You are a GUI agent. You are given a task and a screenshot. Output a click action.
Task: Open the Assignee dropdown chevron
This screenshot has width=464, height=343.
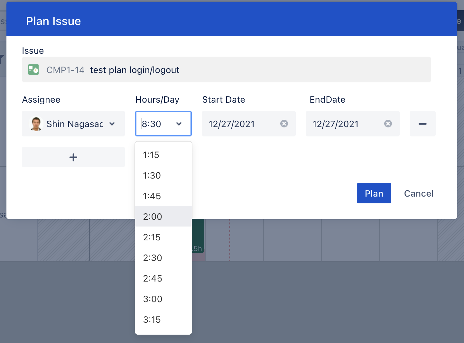pos(112,124)
